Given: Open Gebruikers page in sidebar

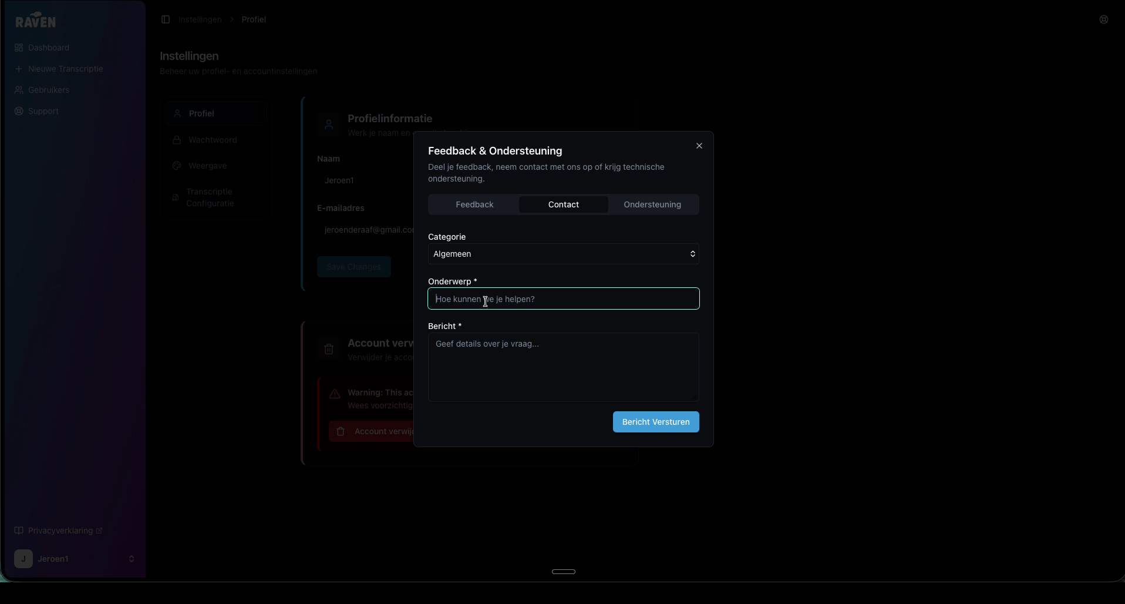Looking at the screenshot, I should point(48,90).
